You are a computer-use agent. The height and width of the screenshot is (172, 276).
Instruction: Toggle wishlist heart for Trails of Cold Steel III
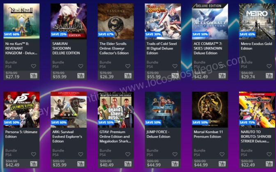(x=175, y=66)
